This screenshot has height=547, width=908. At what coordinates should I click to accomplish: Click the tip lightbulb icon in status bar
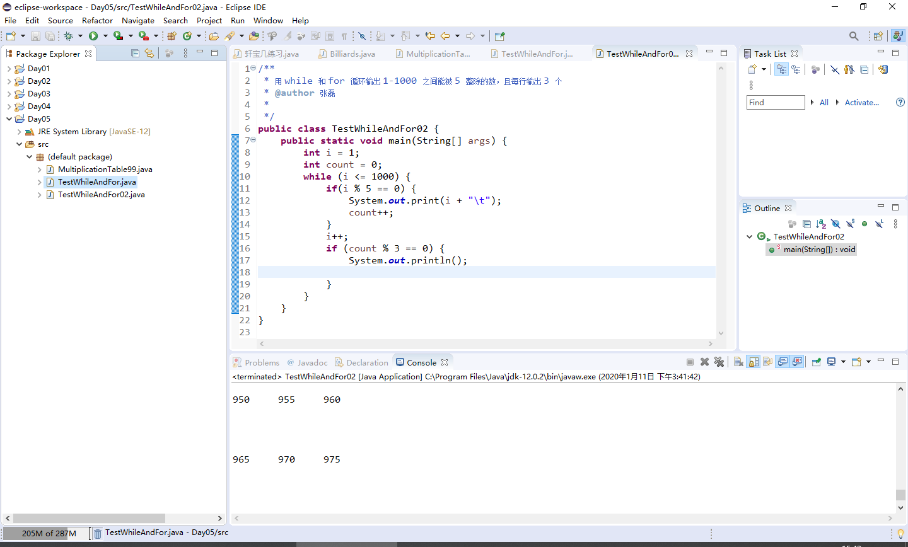(x=900, y=534)
